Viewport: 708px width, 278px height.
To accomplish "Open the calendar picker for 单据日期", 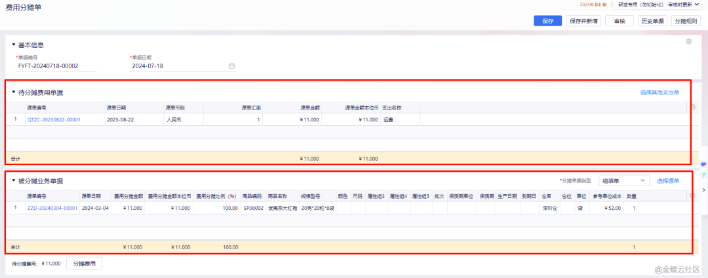I will pyautogui.click(x=231, y=66).
